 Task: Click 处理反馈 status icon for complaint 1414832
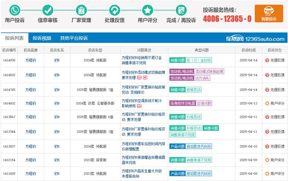pos(267,75)
